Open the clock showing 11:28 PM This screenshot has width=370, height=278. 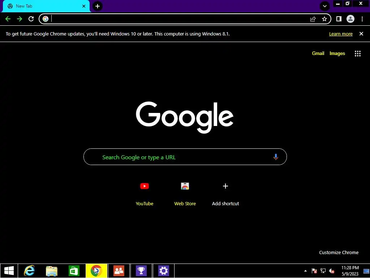pos(350,271)
